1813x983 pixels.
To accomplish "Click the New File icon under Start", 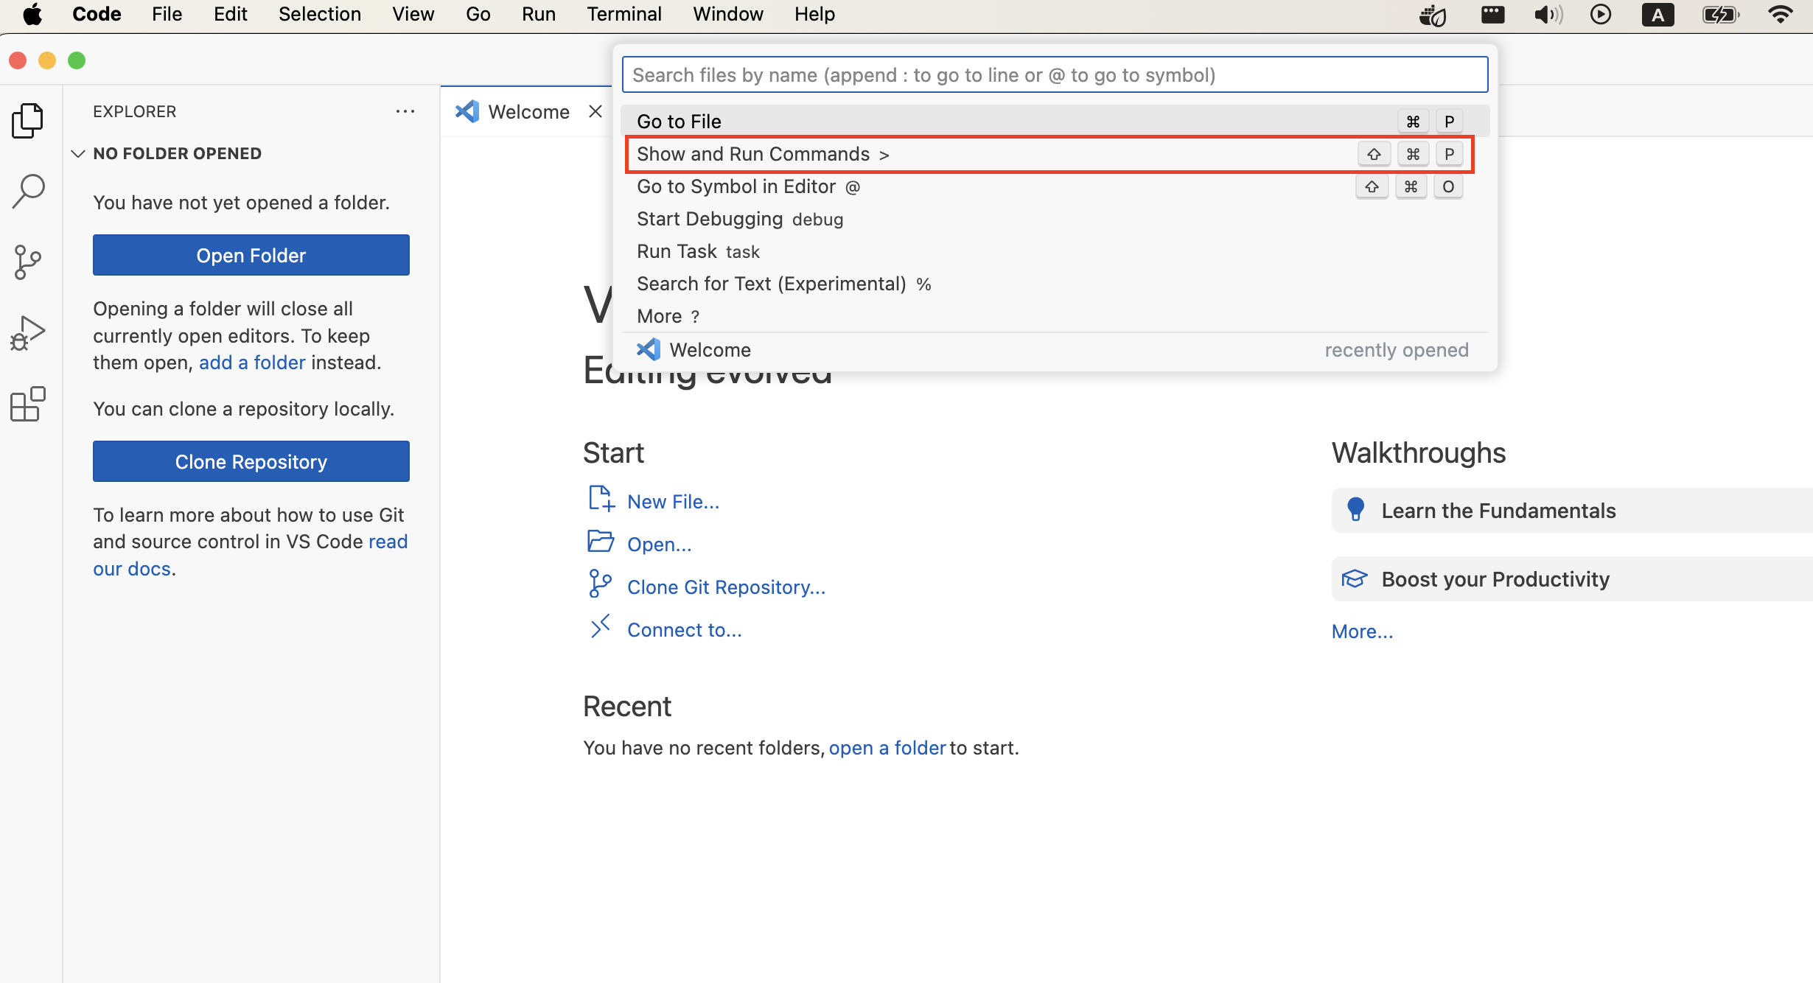I will click(x=601, y=500).
